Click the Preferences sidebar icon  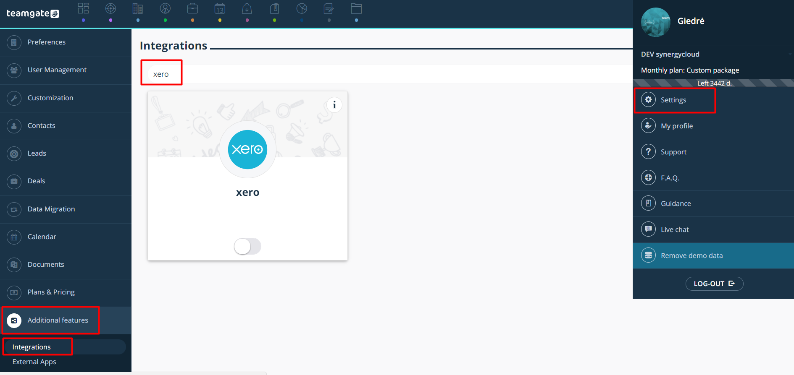[14, 42]
